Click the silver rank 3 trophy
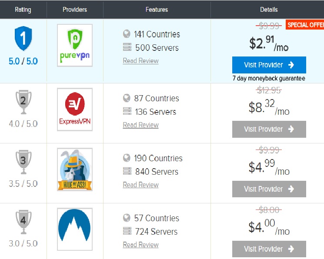Image resolution: width=324 pixels, height=259 pixels. (x=23, y=163)
